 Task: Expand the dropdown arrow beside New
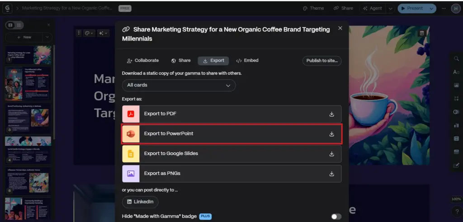click(x=47, y=37)
